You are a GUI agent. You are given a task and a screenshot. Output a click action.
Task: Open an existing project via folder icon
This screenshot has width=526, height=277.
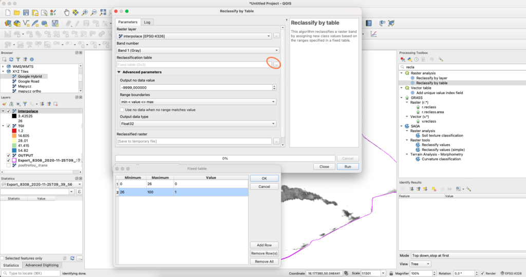[x=17, y=12]
